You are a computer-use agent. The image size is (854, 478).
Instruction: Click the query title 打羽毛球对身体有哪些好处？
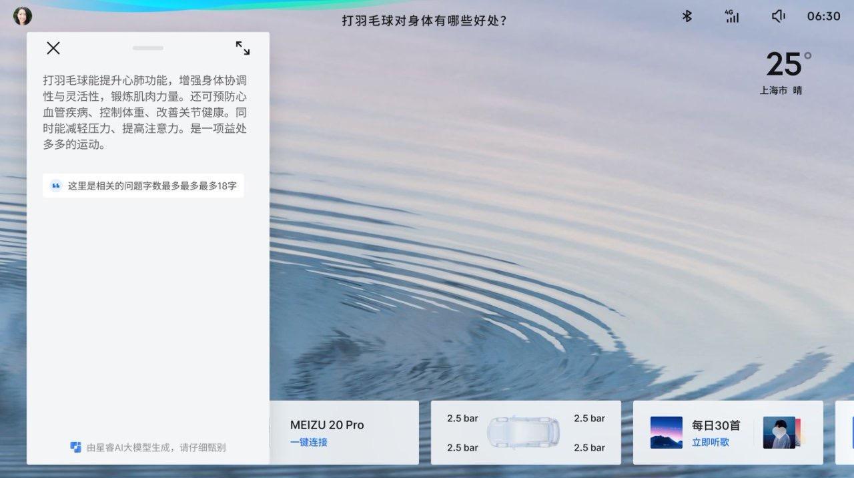coord(424,21)
